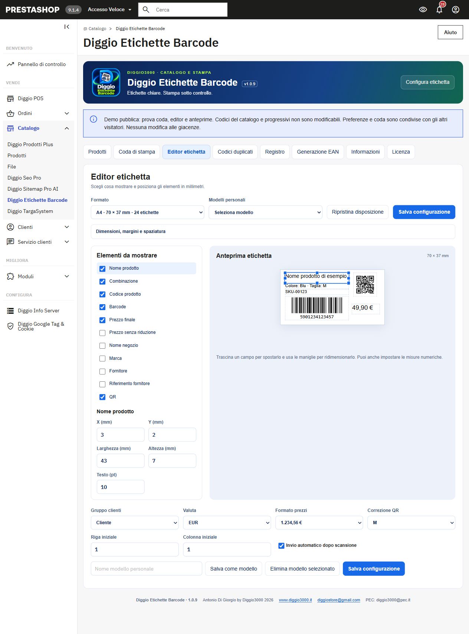Uncheck Prezzo finale checkbox
The image size is (469, 634).
tap(102, 320)
